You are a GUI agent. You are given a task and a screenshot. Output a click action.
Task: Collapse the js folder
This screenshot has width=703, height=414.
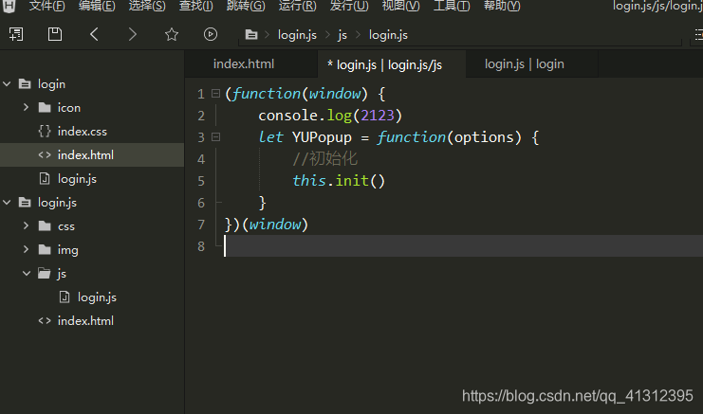click(27, 273)
